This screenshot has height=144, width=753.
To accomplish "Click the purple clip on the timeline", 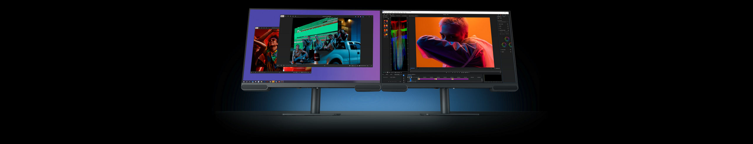I will (443, 79).
